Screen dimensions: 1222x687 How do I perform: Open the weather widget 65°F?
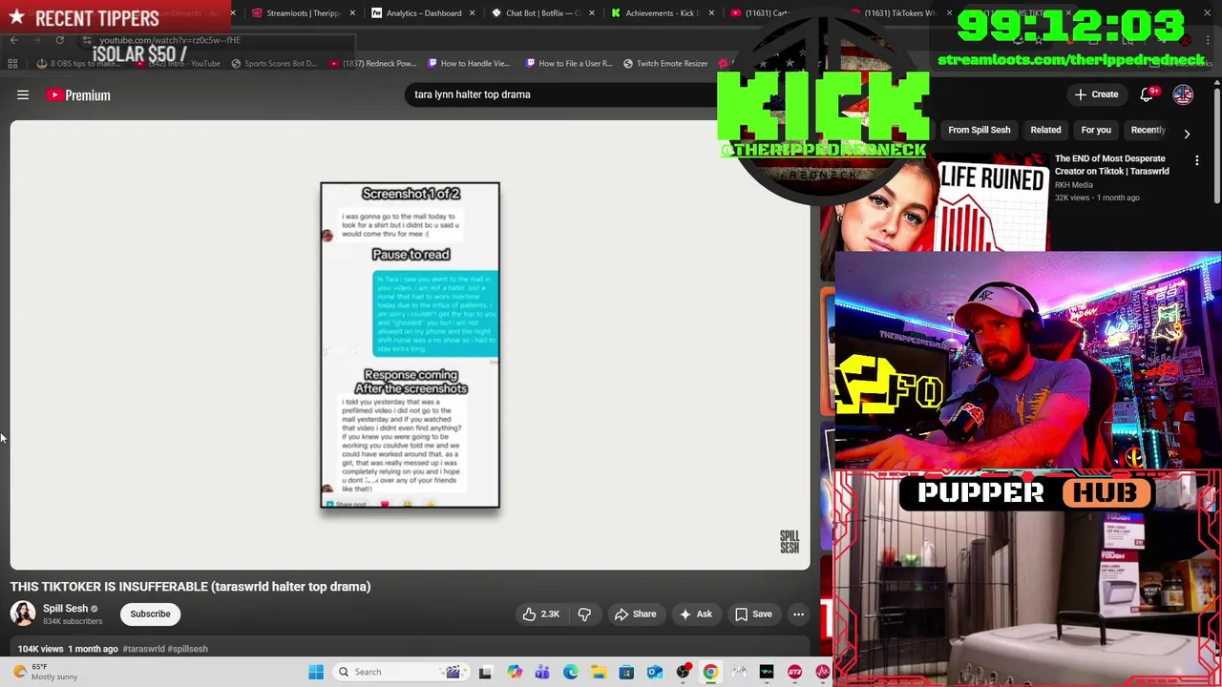48,672
